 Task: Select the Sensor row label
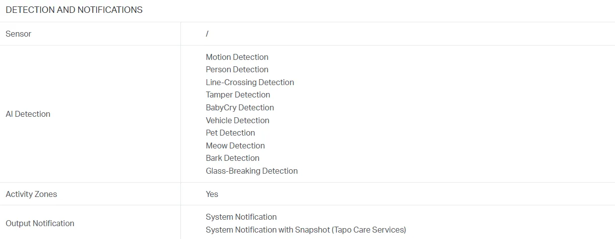point(18,34)
